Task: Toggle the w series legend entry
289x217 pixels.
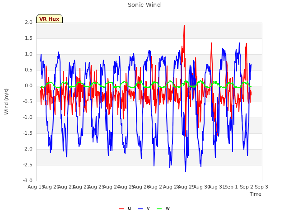Action: coord(163,208)
